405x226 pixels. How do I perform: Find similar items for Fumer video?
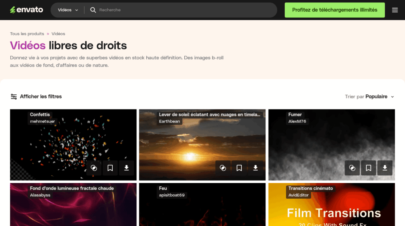(352, 168)
